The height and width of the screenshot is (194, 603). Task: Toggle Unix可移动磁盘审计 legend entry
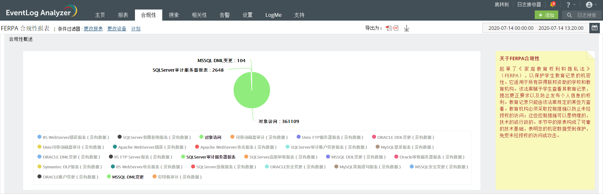(x=71, y=147)
